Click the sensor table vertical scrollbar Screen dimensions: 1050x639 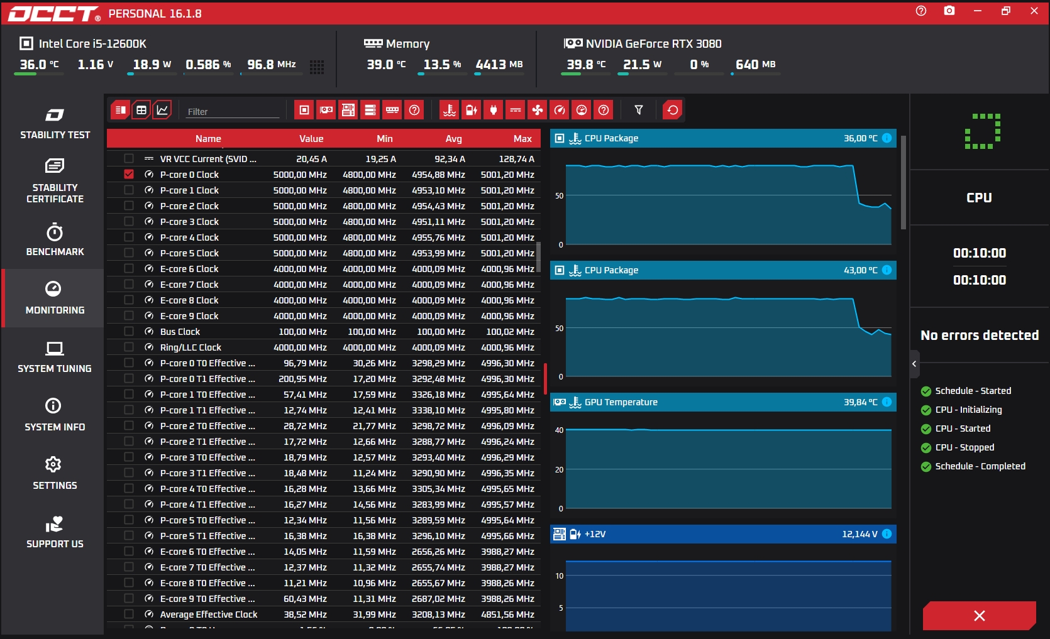pyautogui.click(x=538, y=258)
